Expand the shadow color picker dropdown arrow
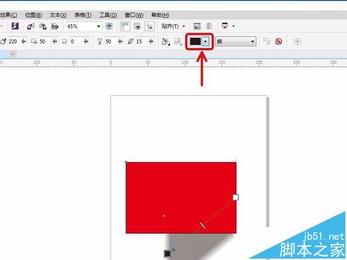347x260 pixels. (x=205, y=42)
